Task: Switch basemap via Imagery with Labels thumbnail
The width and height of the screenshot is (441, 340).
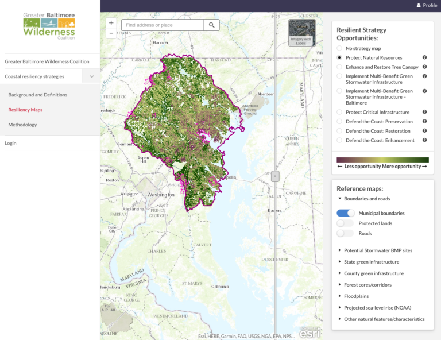Action: pos(302,32)
